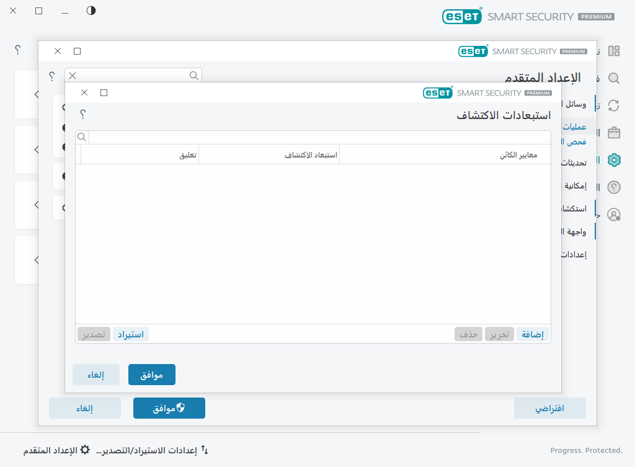Confirm with the موافق button in the dialog
This screenshot has width=635, height=467.
151,374
